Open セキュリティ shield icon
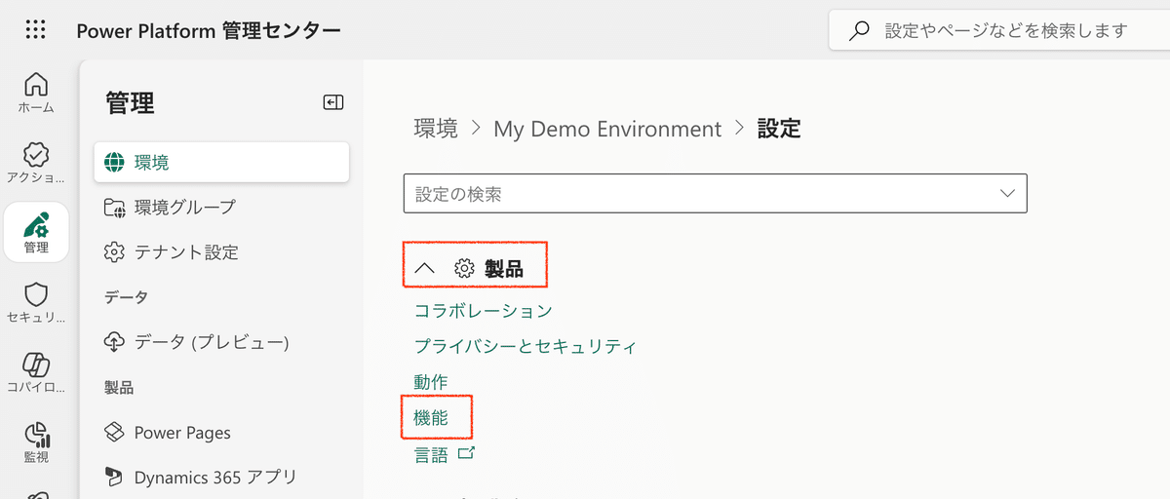The height and width of the screenshot is (499, 1170). pos(36,302)
